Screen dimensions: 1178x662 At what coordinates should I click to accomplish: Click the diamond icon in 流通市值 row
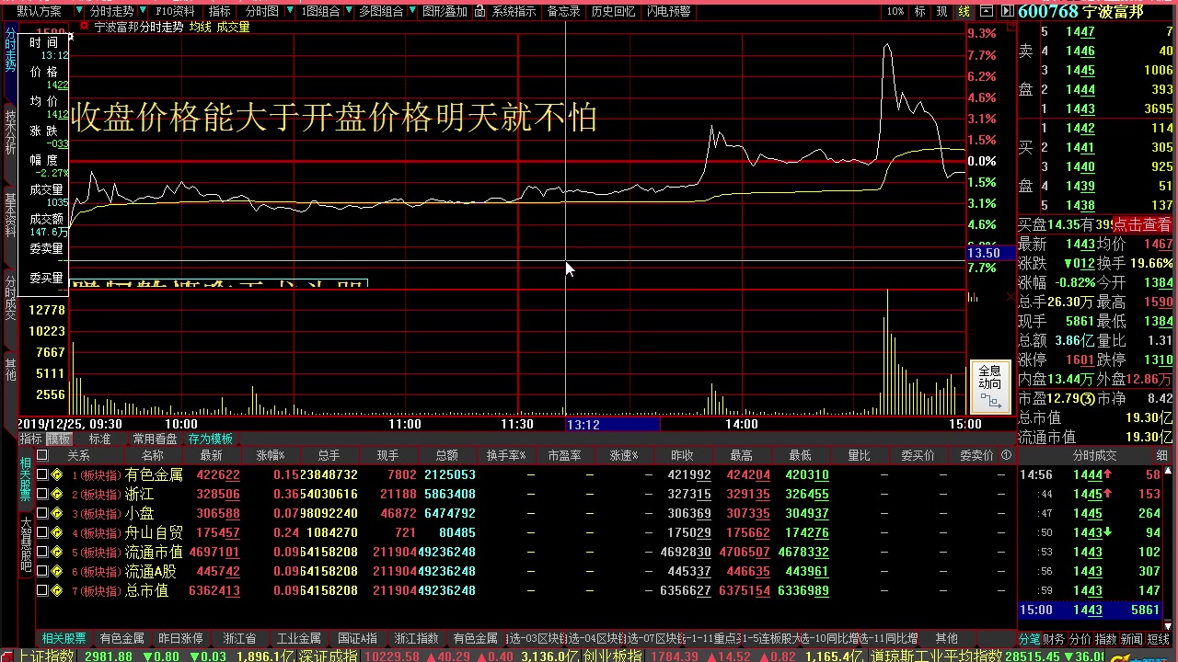coord(57,553)
